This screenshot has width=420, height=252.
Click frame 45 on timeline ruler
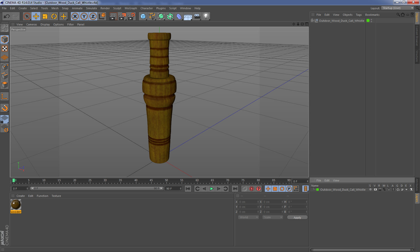[x=151, y=181]
